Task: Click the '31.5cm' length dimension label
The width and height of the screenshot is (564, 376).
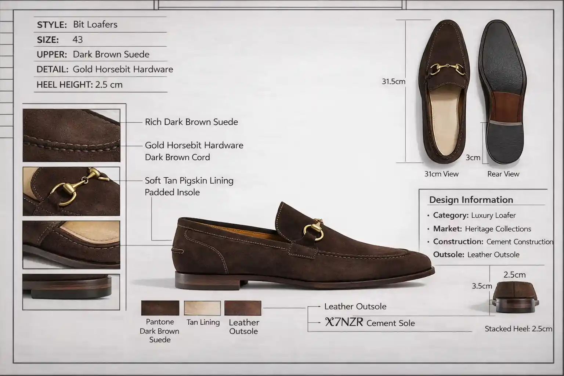Action: point(393,82)
